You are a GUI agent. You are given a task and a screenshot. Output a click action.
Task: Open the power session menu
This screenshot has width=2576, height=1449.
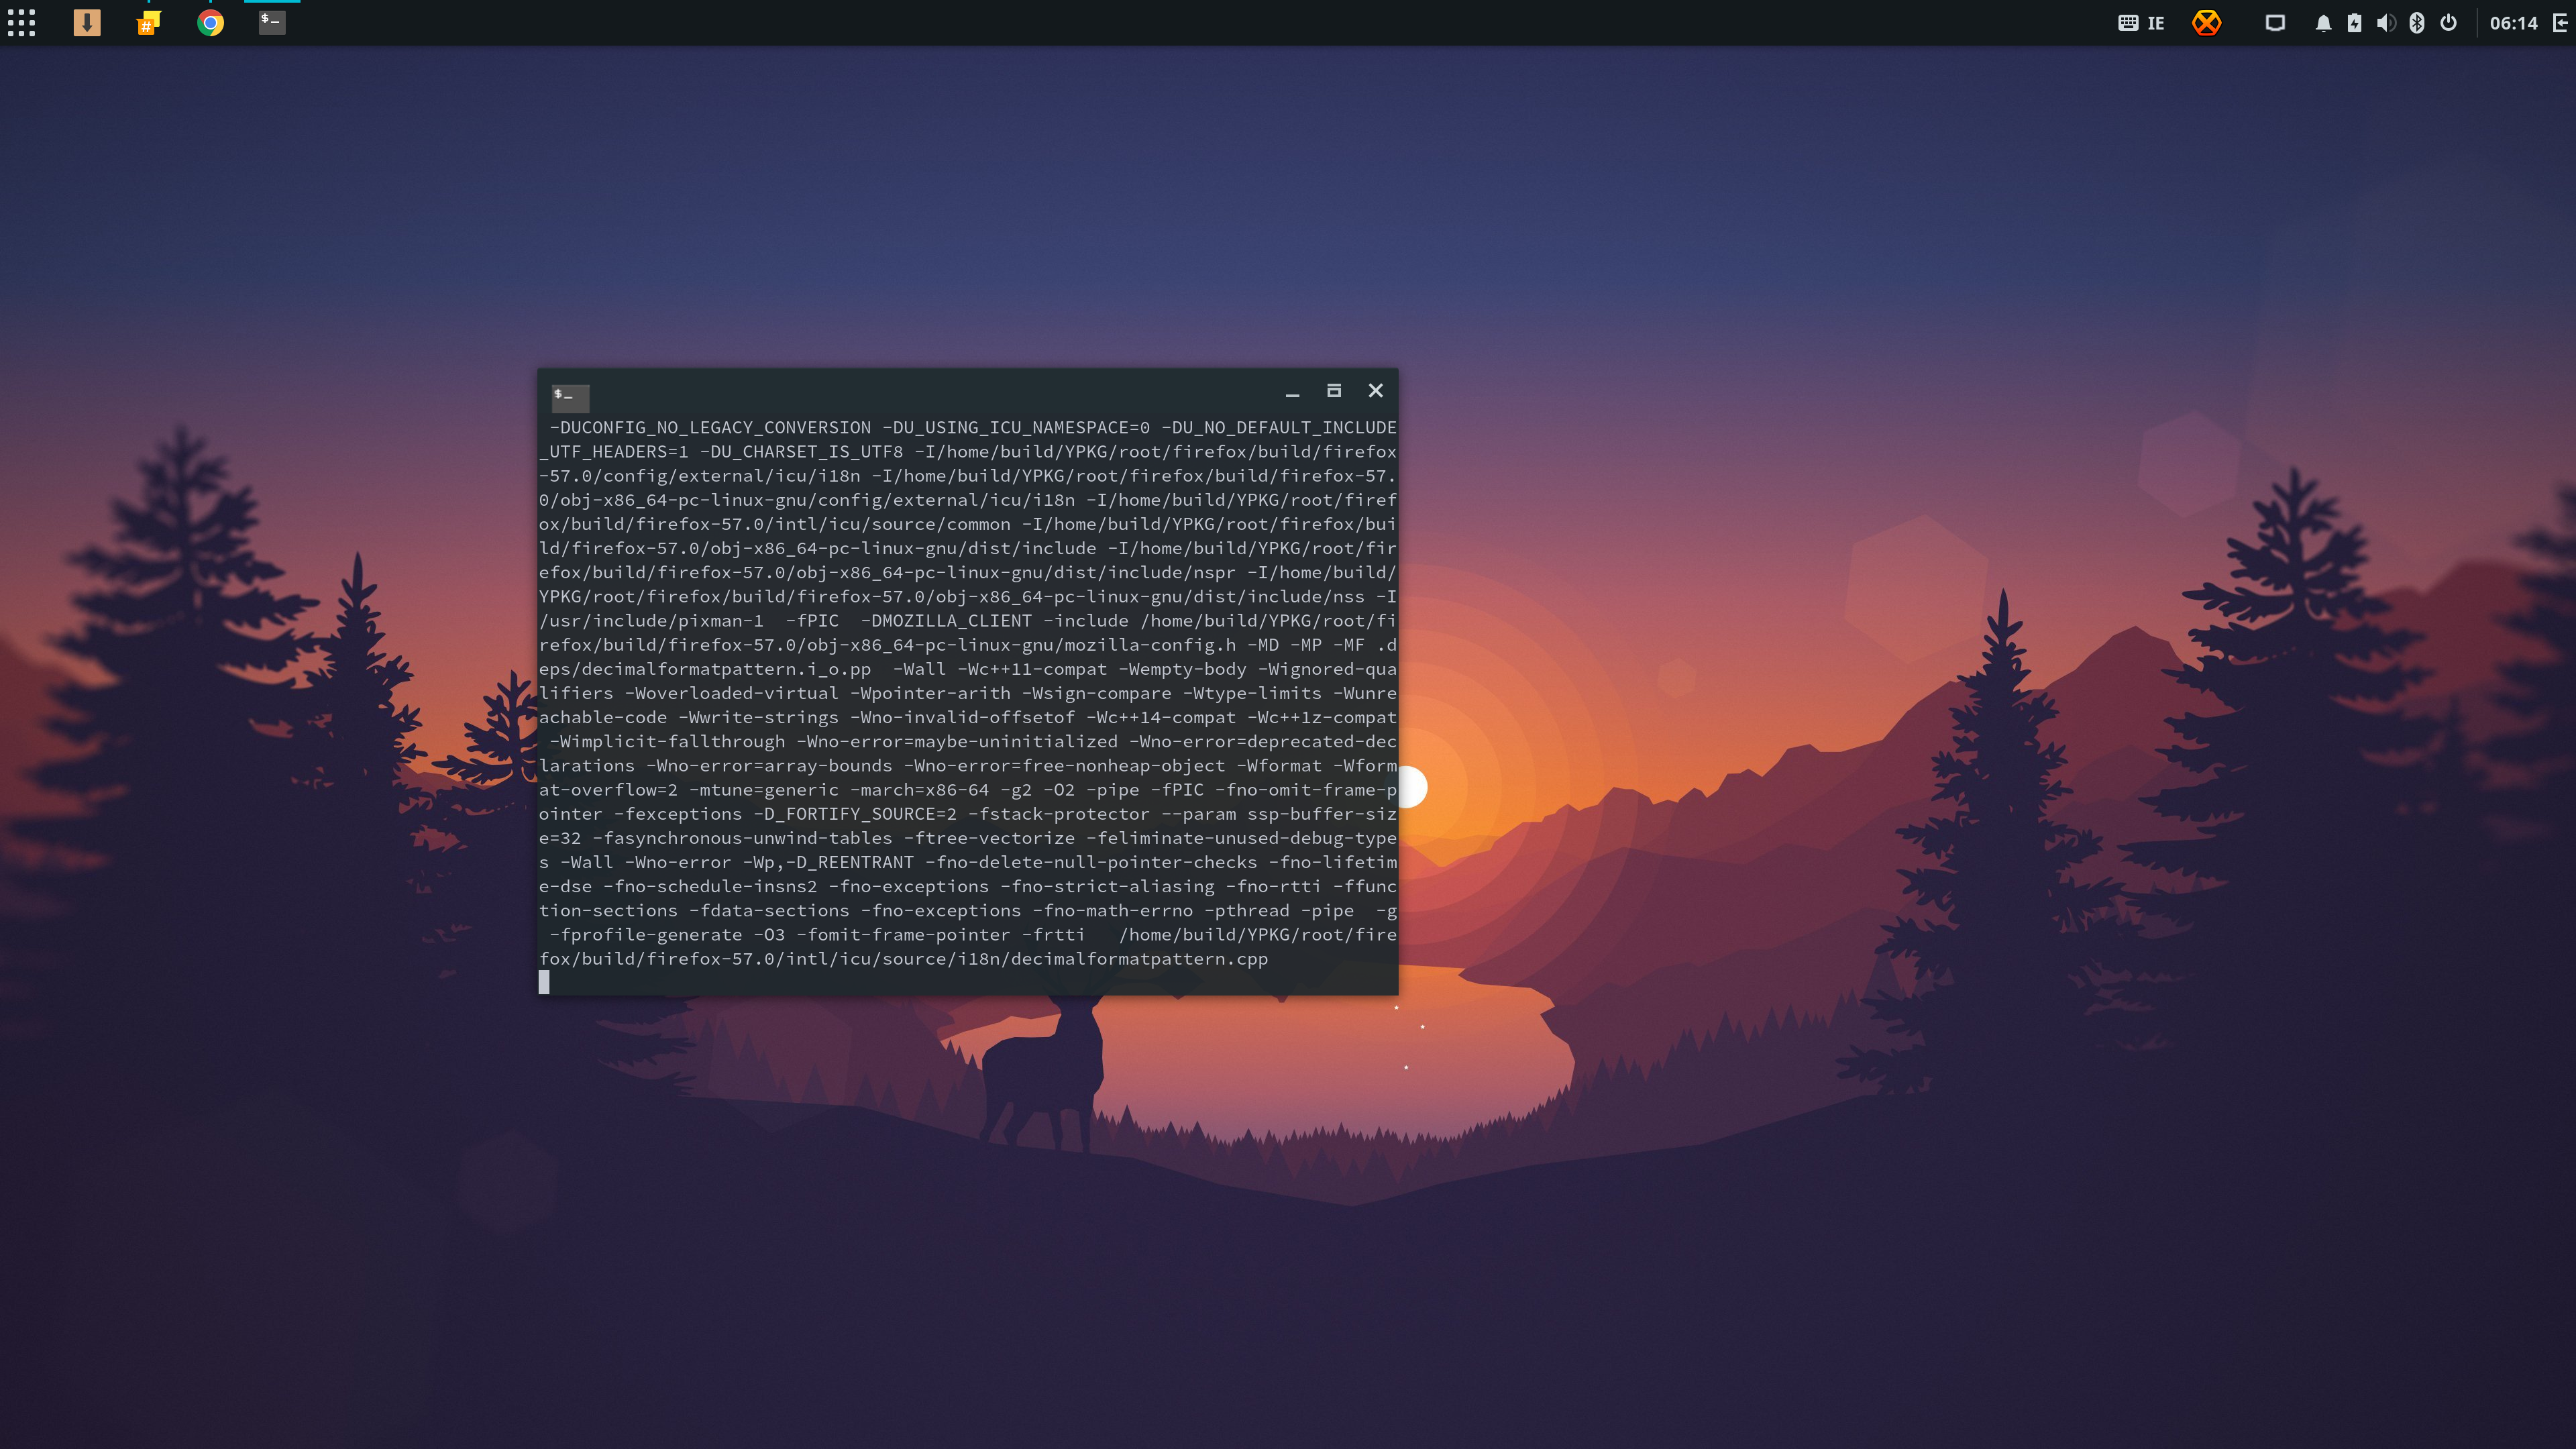click(2448, 23)
